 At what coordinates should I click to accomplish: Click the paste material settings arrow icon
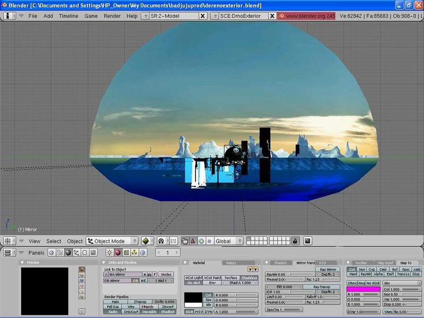click(x=255, y=269)
